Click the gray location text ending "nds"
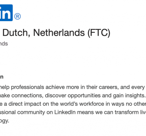The width and height of the screenshot is (146, 136). [4, 44]
